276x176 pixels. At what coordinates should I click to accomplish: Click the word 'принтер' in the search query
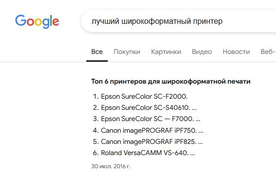(208, 21)
